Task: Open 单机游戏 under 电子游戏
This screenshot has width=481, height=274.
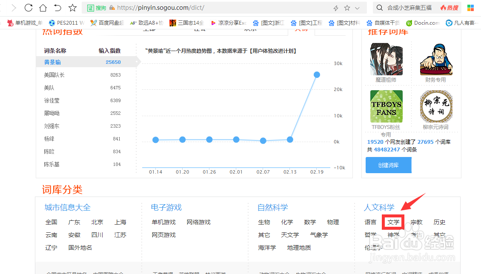Action: tap(164, 222)
